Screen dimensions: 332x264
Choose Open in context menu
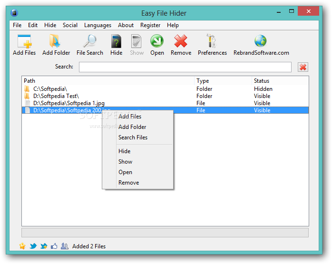click(x=137, y=172)
